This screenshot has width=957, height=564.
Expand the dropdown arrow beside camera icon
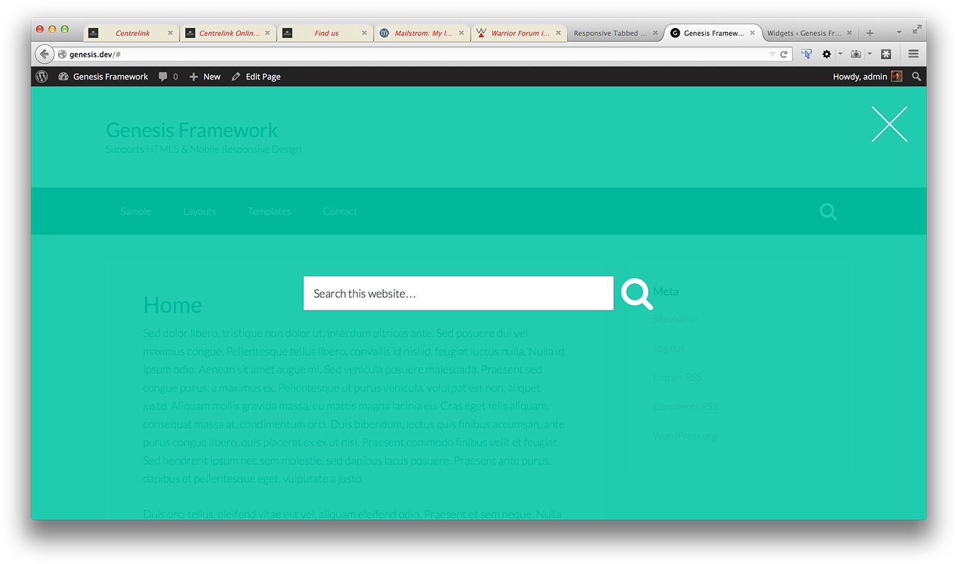point(869,54)
